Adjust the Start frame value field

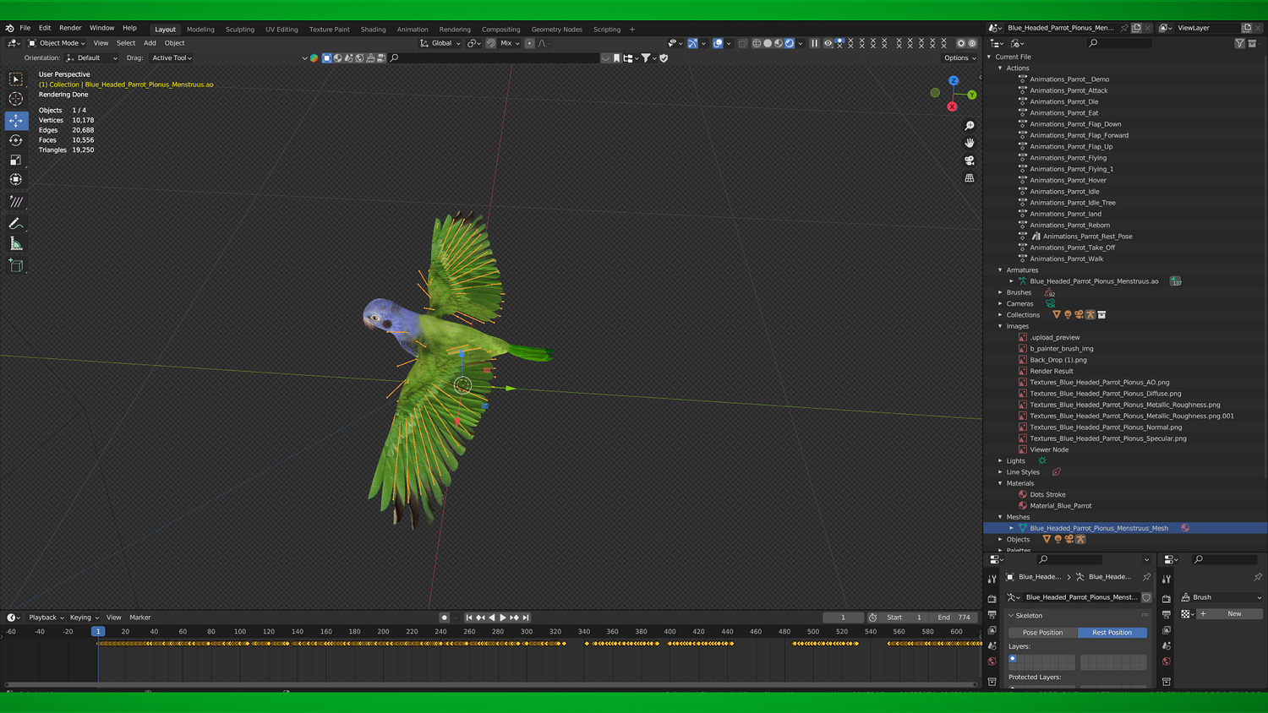905,618
